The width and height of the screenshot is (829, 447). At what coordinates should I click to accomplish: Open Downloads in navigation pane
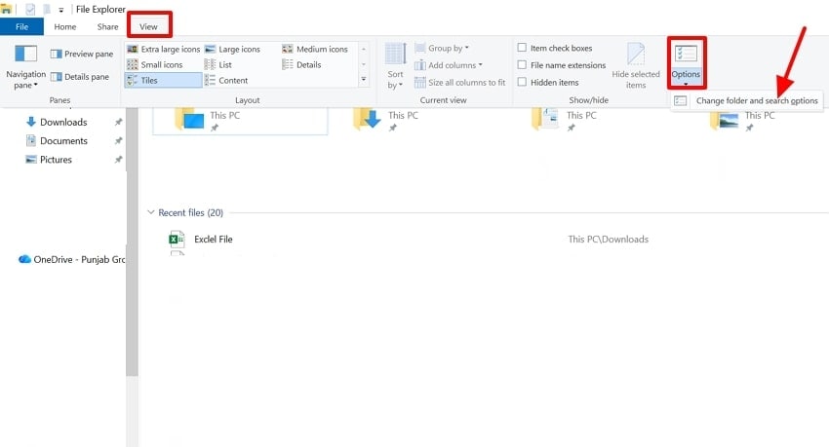click(x=57, y=122)
